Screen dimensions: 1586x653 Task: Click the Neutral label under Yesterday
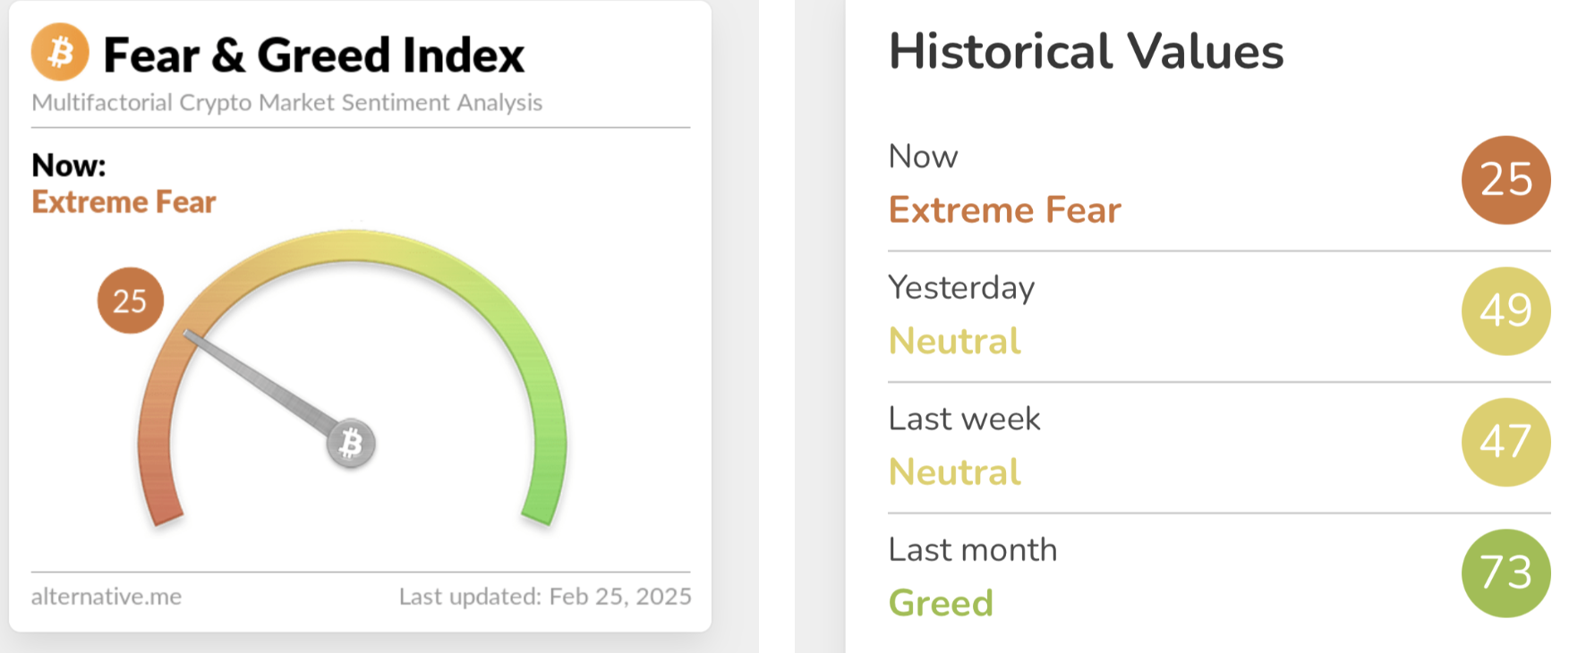tap(954, 341)
